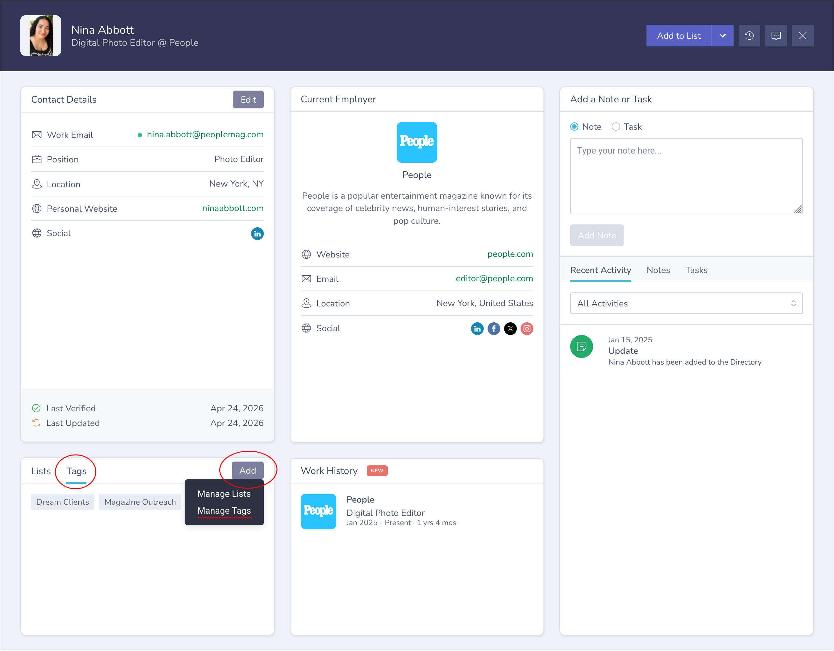
Task: Open People's Instagram social icon
Action: pyautogui.click(x=527, y=329)
